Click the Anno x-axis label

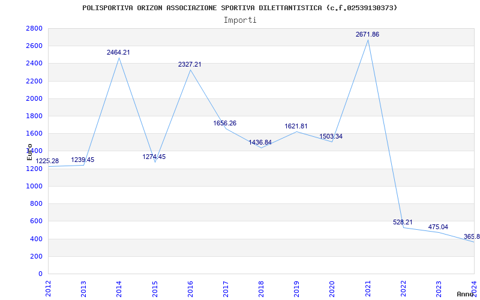tap(466, 294)
